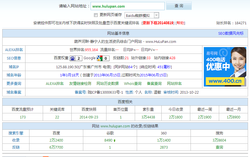Click 360 反链 value 2873
Image resolution: width=250 pixels, height=157 pixels.
click(x=164, y=147)
